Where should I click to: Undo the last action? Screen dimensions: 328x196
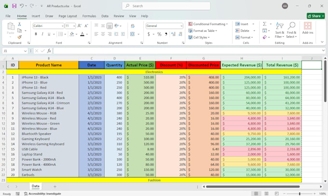22,6
